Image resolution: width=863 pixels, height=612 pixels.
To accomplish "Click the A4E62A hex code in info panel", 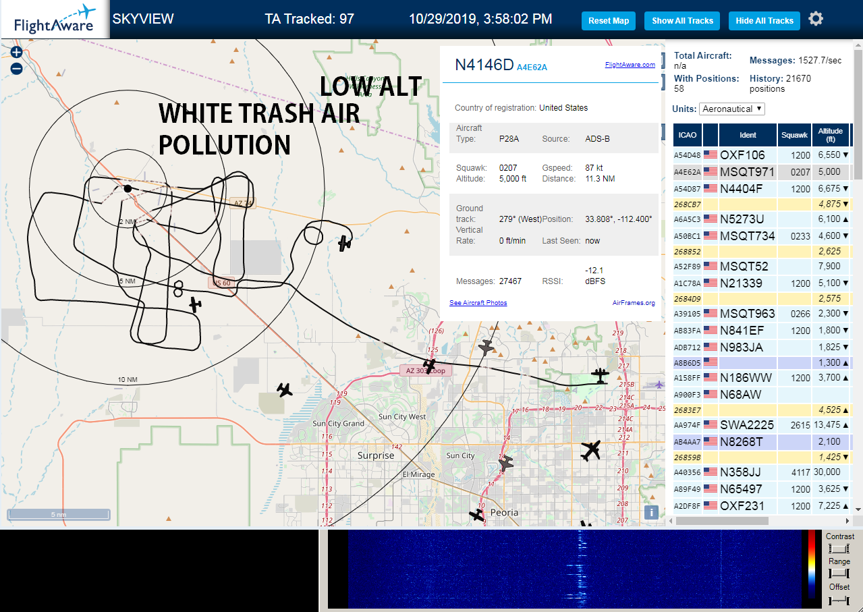I will 532,67.
